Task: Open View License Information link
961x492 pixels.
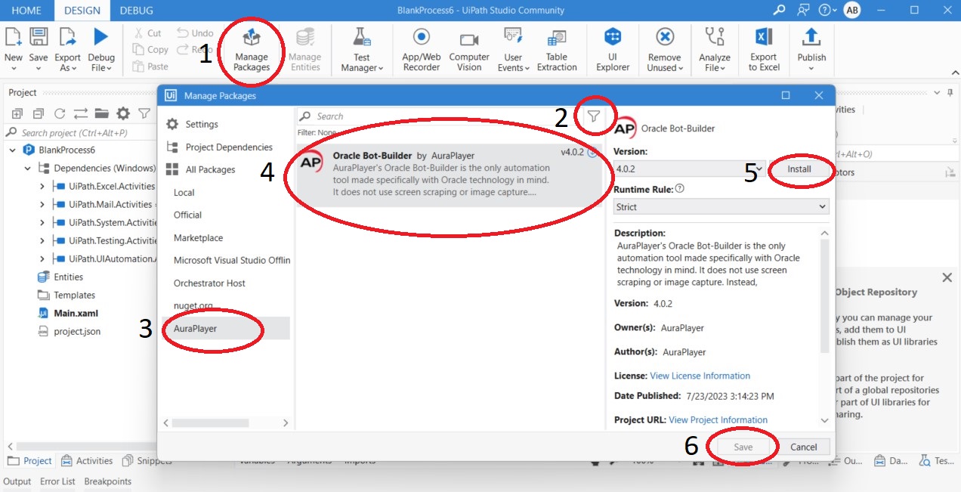Action: 700,376
